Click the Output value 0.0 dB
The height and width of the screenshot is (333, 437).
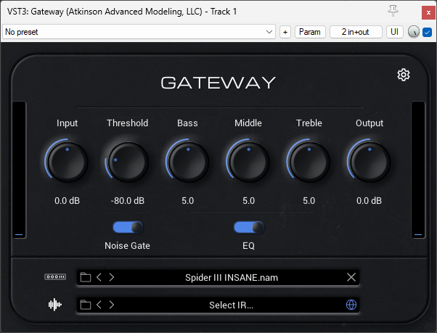pos(369,201)
